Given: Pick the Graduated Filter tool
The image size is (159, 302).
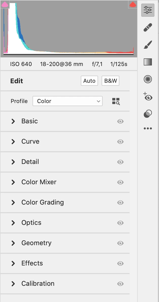Looking at the screenshot, I should 148,62.
